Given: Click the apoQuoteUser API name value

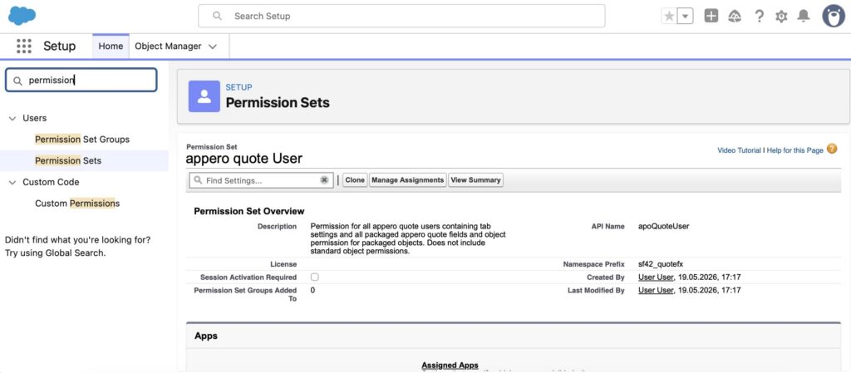Looking at the screenshot, I should (664, 226).
